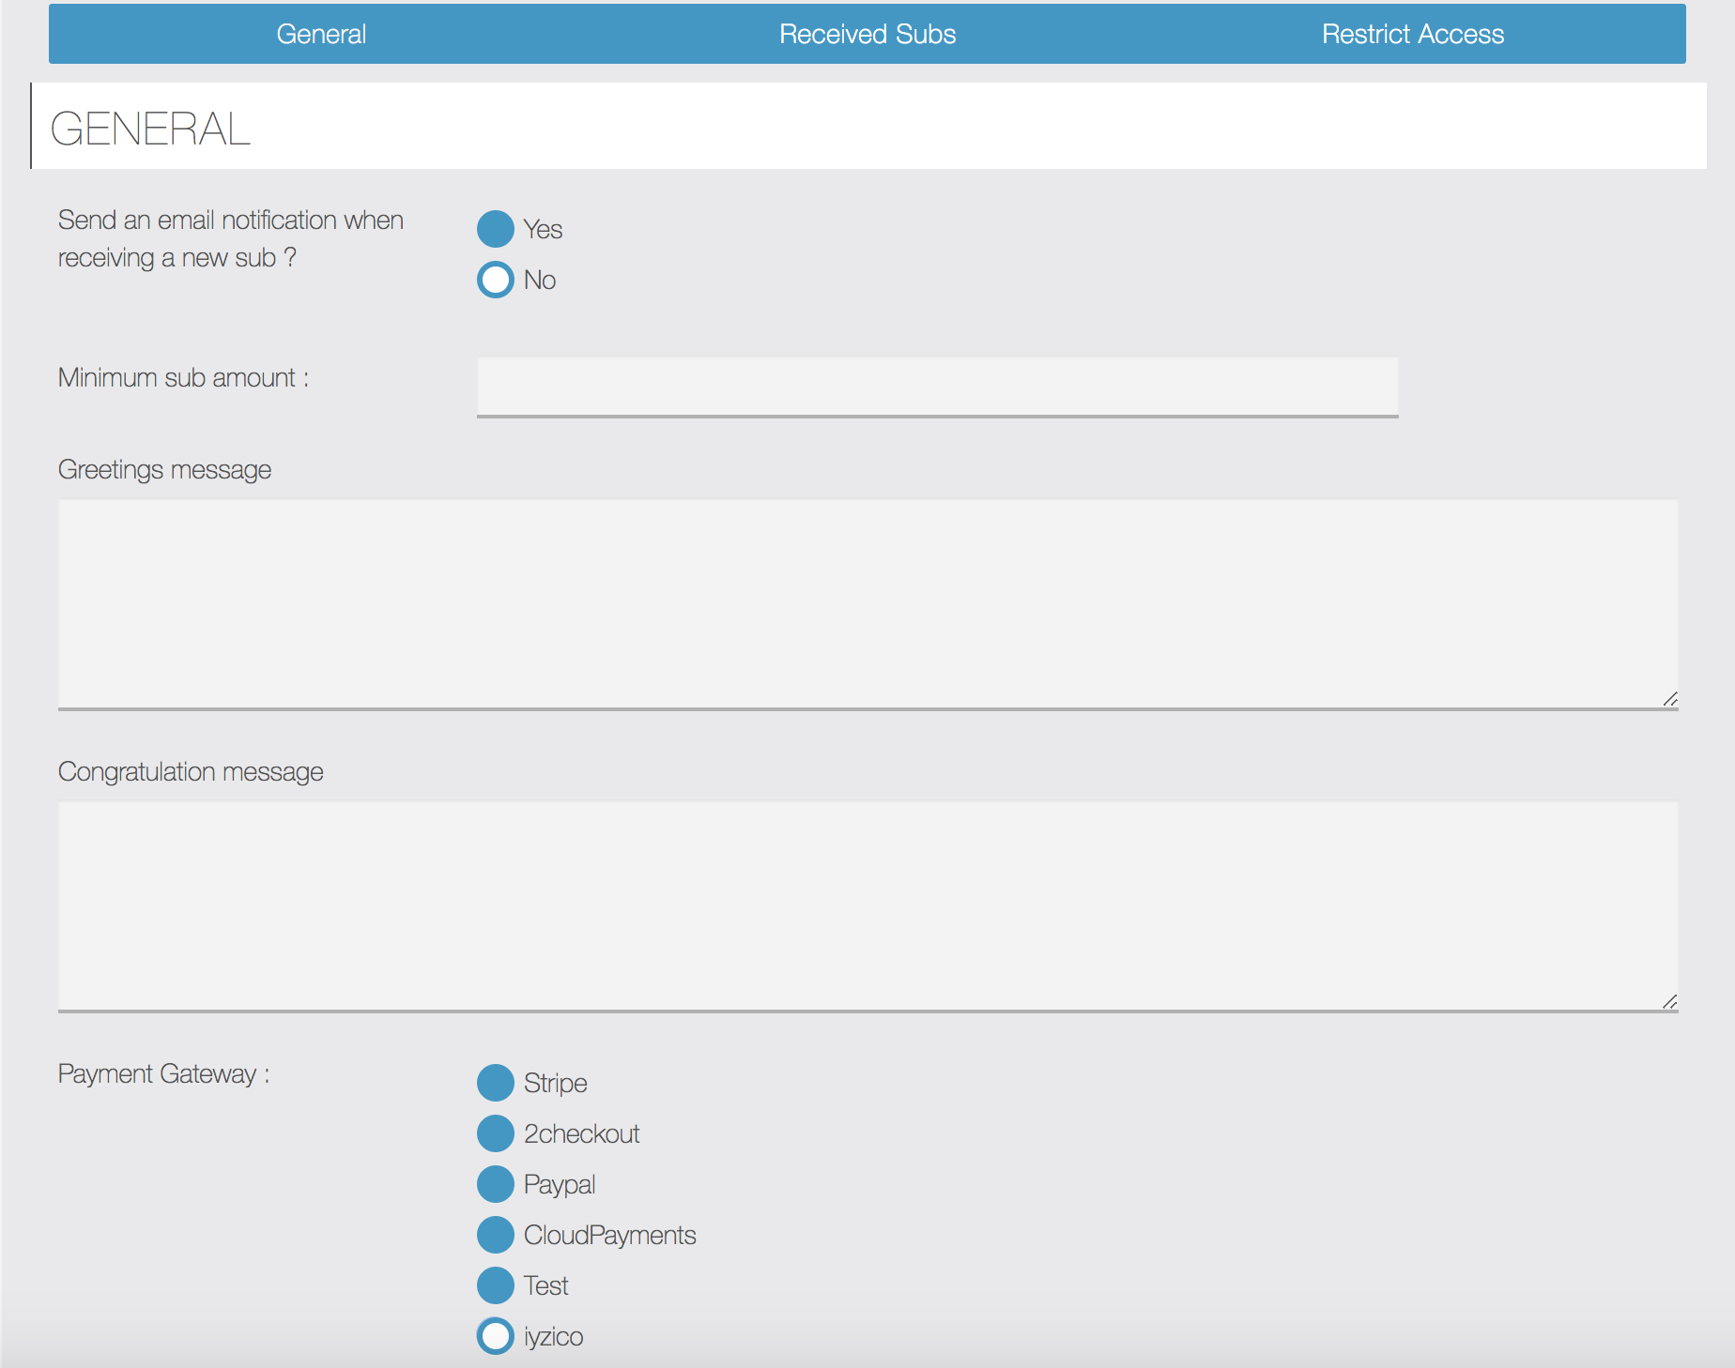The height and width of the screenshot is (1368, 1735).
Task: Click the 'Send an email notification' label
Action: coord(231,238)
